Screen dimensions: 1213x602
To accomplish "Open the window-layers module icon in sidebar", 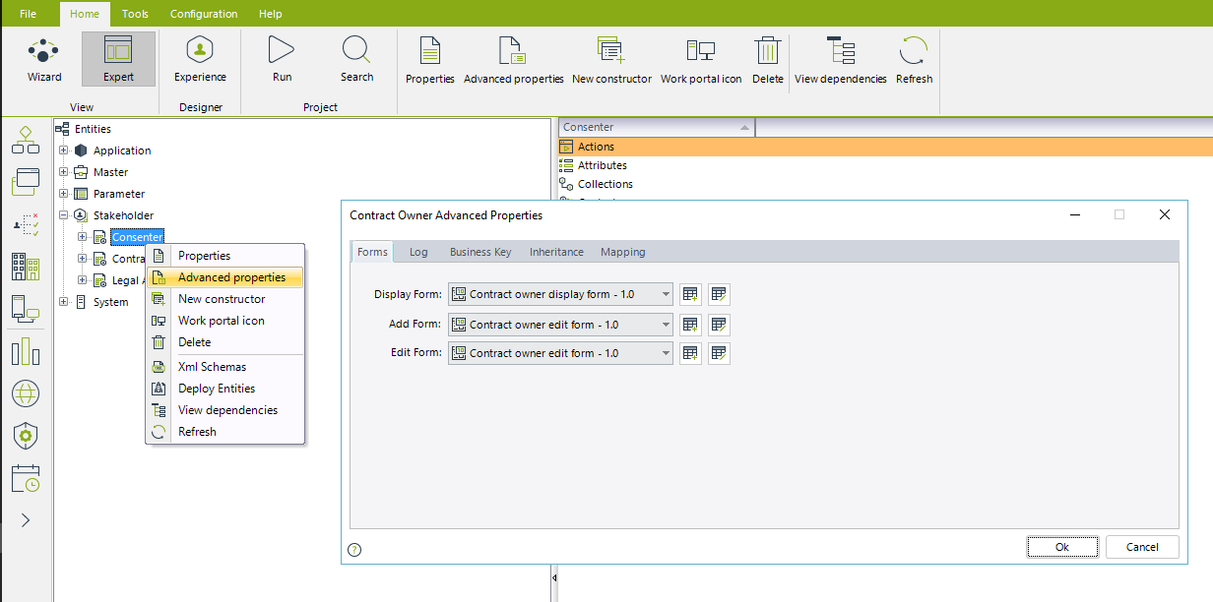I will point(26,182).
